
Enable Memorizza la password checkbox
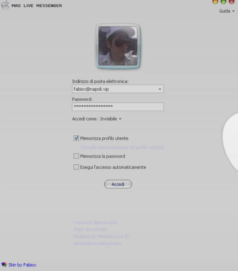click(x=76, y=156)
